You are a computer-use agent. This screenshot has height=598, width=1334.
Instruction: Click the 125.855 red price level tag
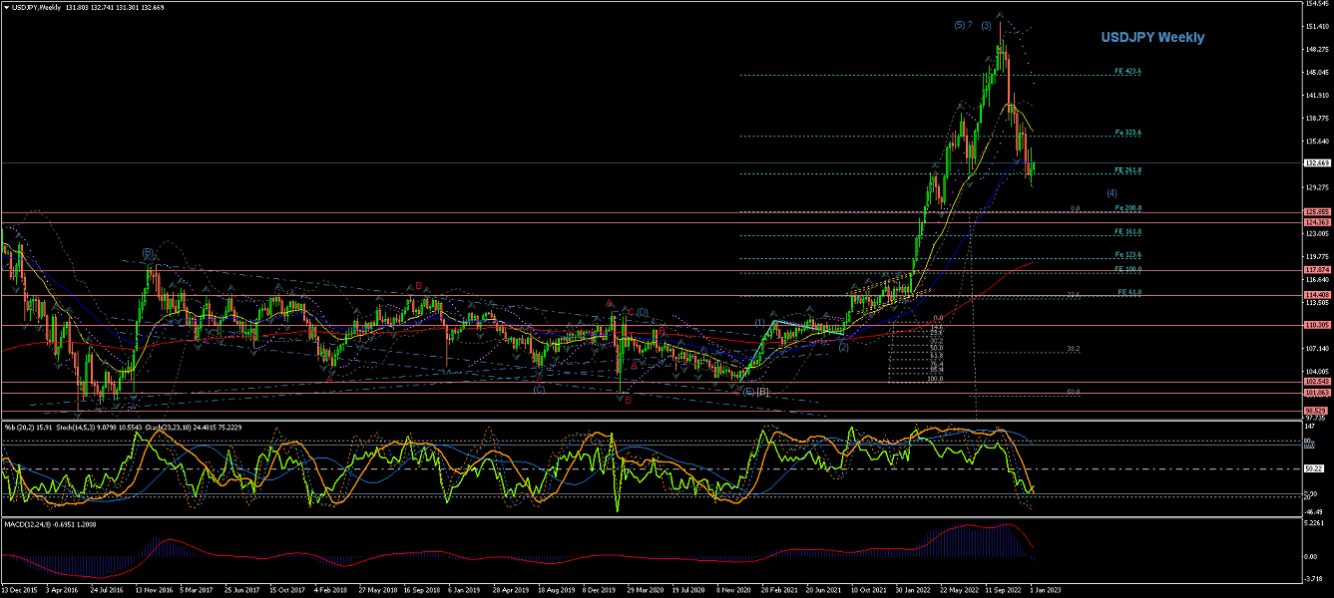coord(1317,212)
